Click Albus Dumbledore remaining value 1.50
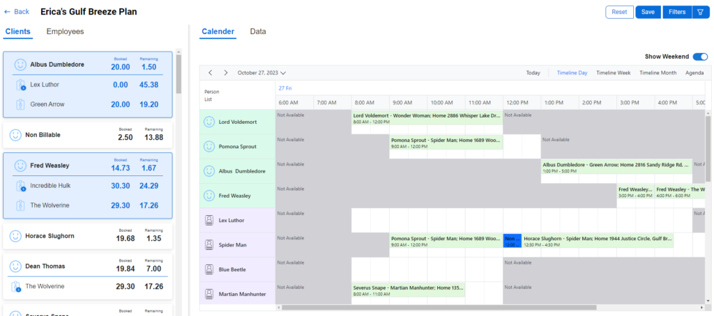714x316 pixels. pos(149,67)
